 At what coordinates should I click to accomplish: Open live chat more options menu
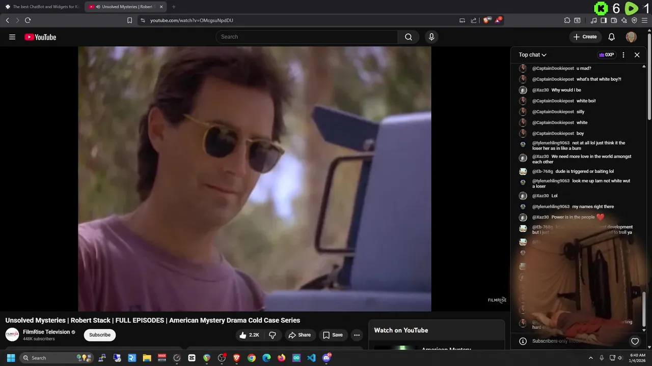pos(623,55)
